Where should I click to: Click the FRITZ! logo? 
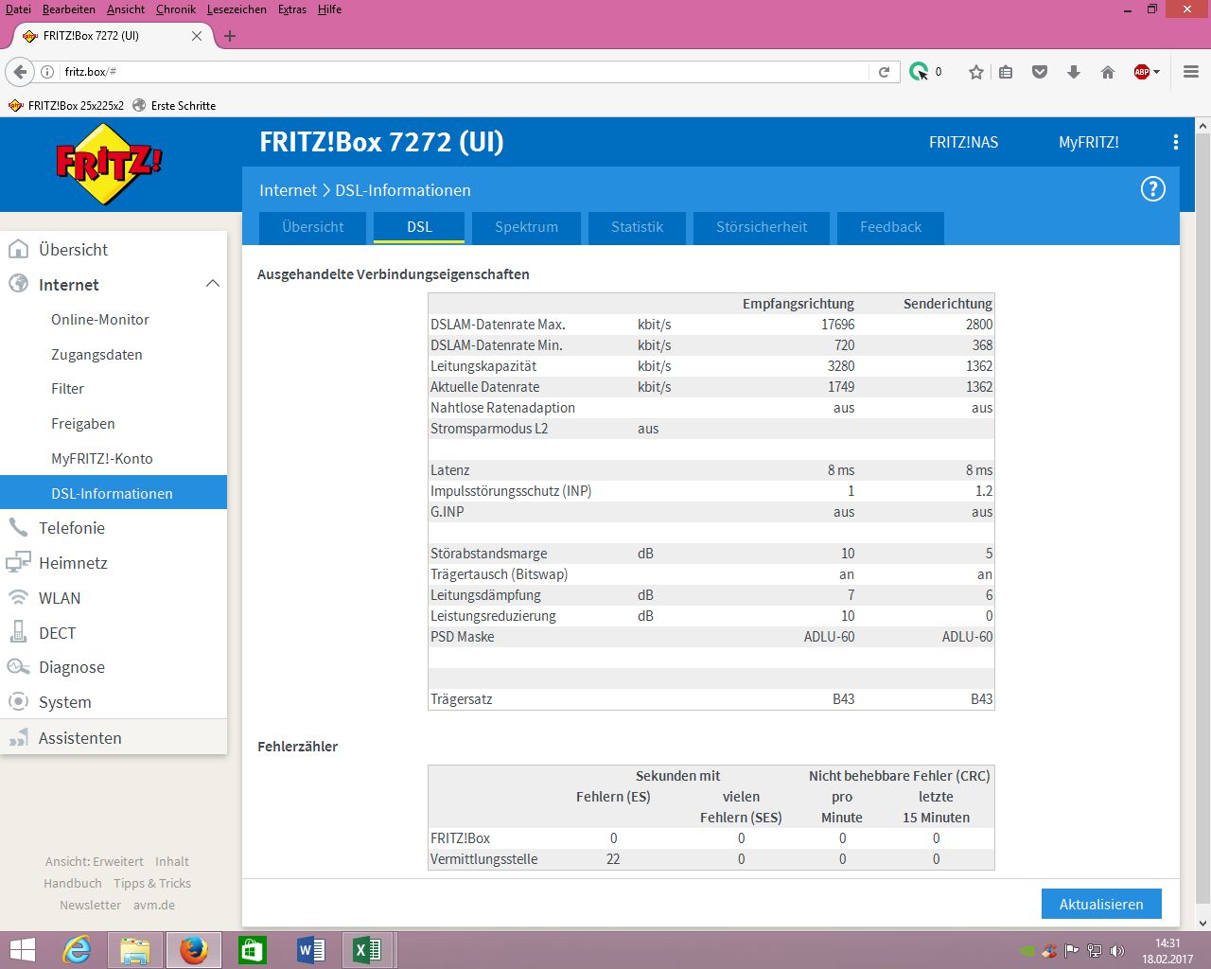coord(109,164)
